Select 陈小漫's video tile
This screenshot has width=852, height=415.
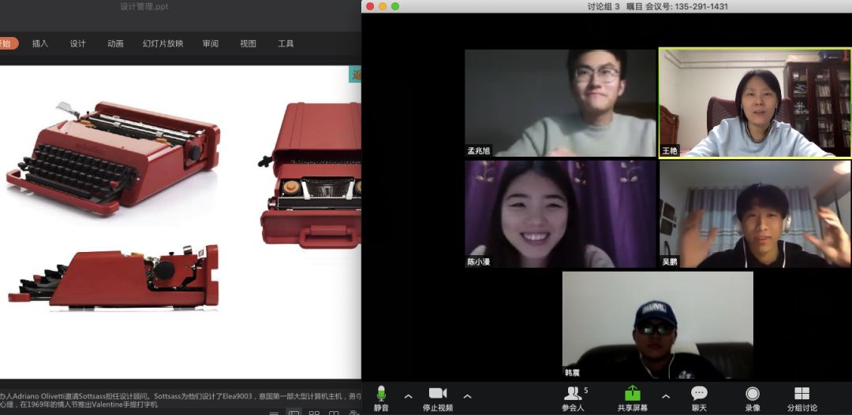click(x=560, y=214)
